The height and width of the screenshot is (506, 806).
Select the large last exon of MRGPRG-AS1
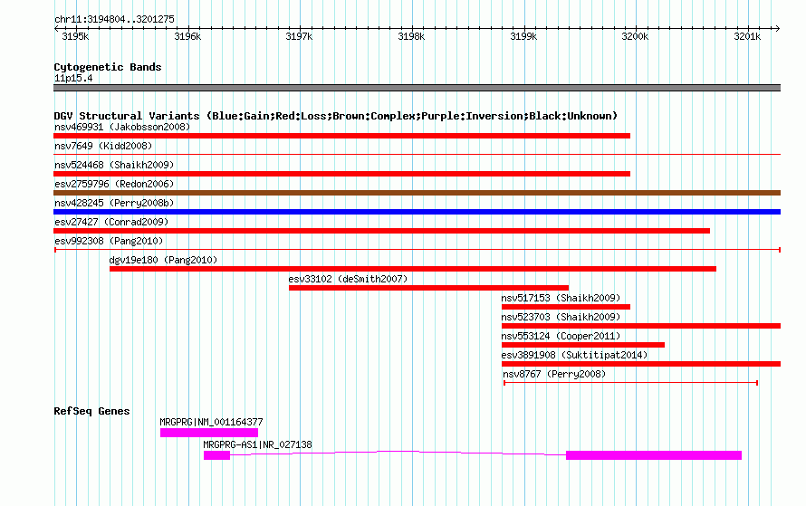[654, 455]
